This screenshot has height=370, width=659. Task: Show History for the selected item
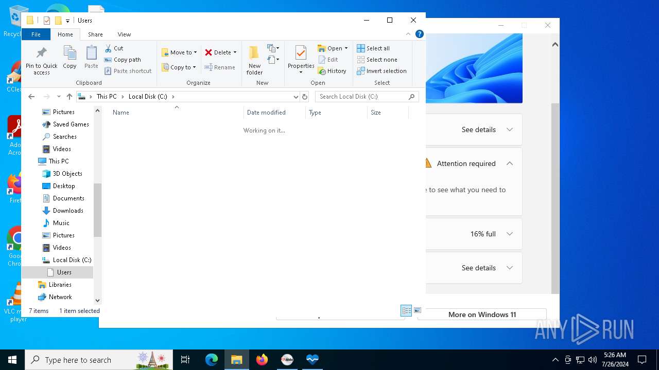click(332, 71)
